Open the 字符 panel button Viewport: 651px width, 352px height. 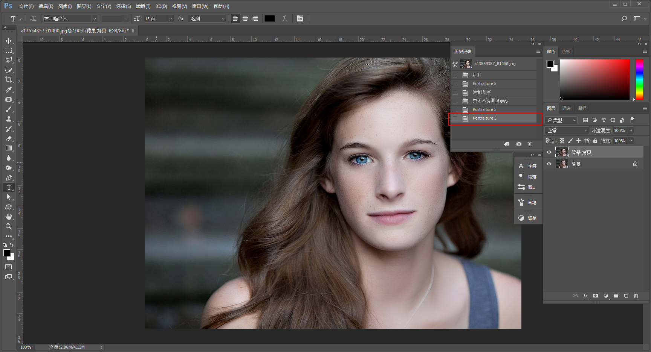click(528, 166)
